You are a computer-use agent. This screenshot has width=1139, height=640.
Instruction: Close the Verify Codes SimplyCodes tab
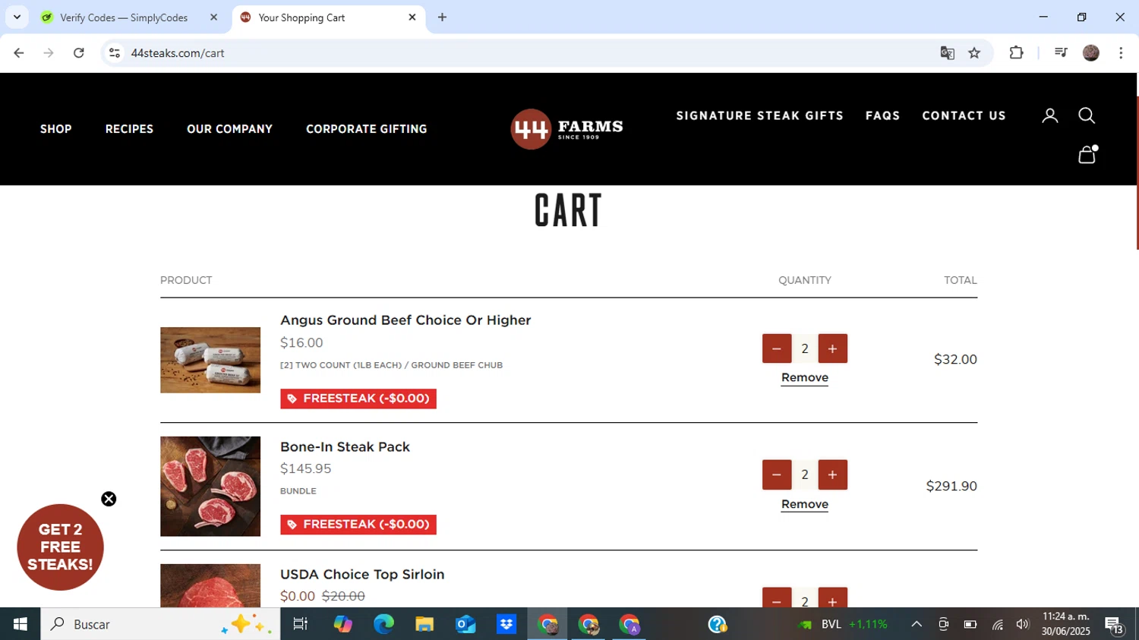tap(213, 17)
